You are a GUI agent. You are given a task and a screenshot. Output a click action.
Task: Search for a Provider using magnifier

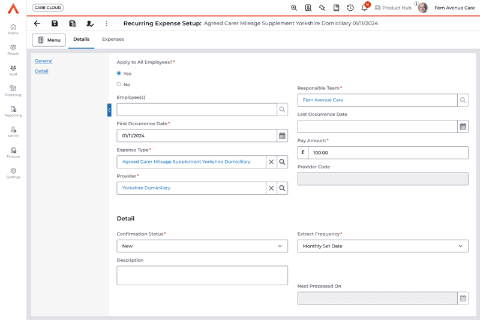point(282,188)
